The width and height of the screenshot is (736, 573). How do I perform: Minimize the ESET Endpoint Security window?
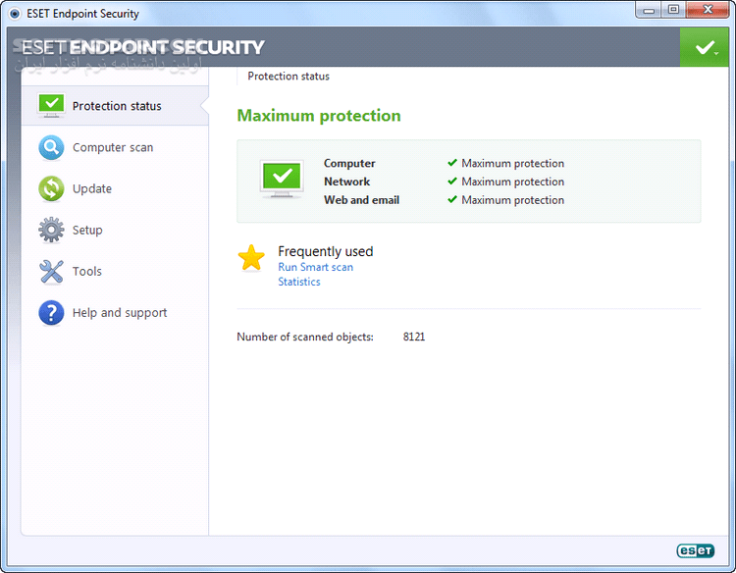tap(649, 10)
